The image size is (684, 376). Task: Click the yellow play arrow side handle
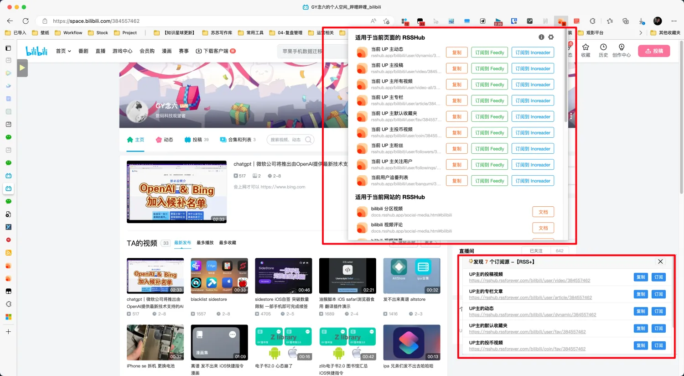click(x=22, y=68)
